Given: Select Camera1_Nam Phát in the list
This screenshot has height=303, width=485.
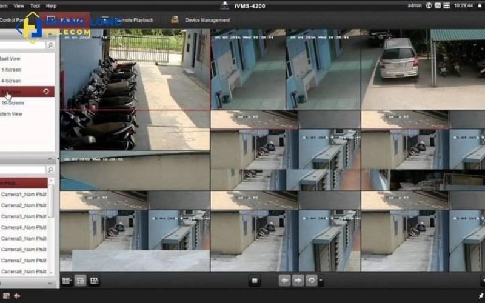Looking at the screenshot, I should [x=24, y=194].
